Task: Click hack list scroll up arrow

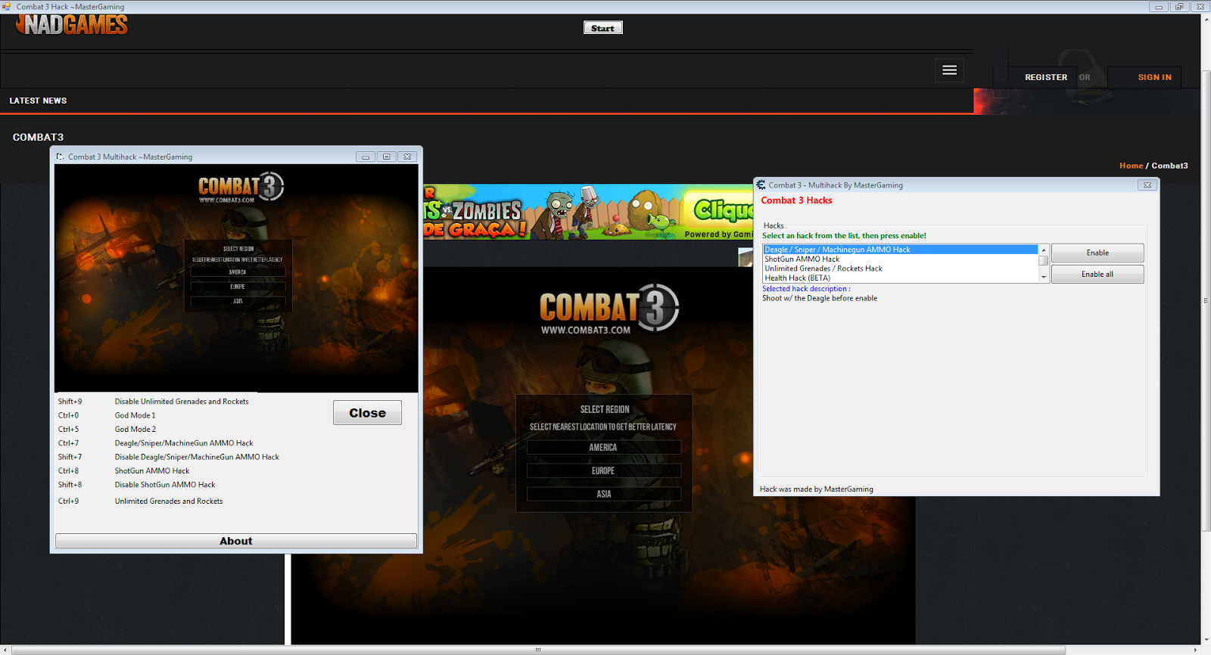Action: pos(1044,250)
